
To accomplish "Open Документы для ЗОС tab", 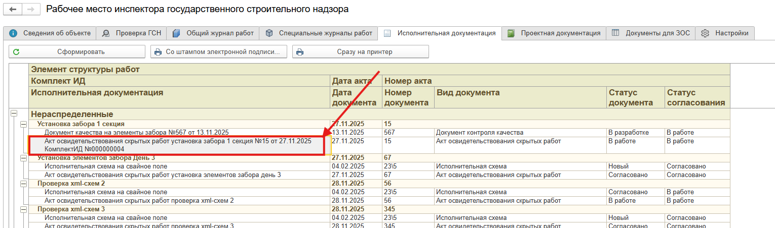I will coord(651,33).
